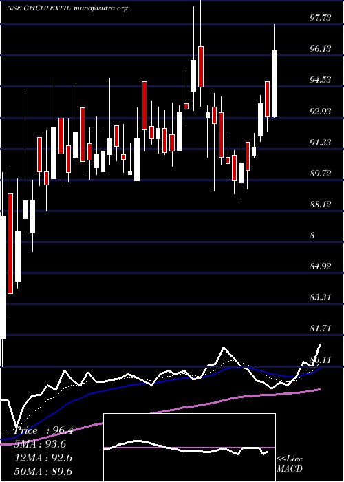The image size is (344, 482).
Task: Select the 97.73 price axis label
Action: 321,18
